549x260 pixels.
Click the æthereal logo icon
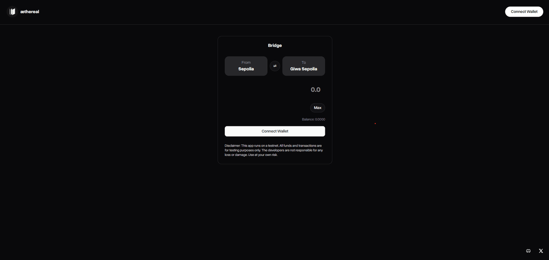(13, 12)
